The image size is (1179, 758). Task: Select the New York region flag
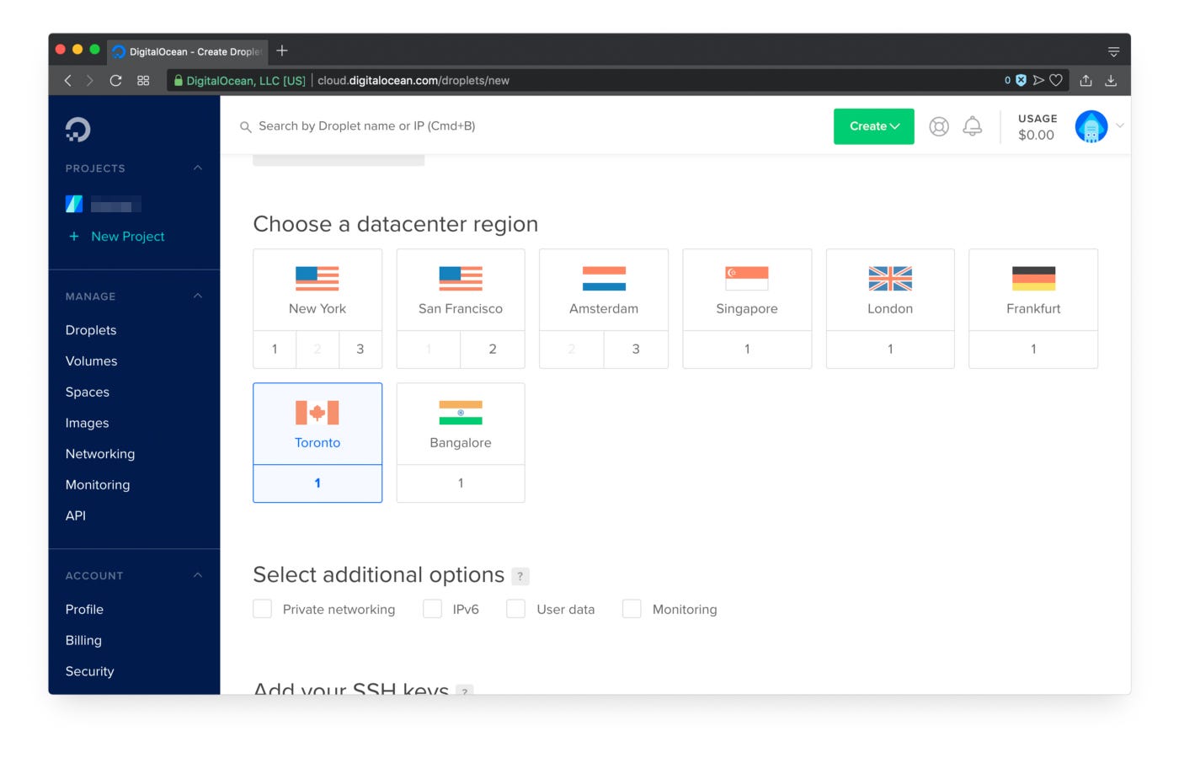pyautogui.click(x=317, y=278)
